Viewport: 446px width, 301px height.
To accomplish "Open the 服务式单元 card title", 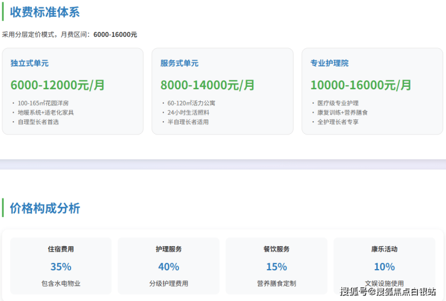I will (179, 63).
